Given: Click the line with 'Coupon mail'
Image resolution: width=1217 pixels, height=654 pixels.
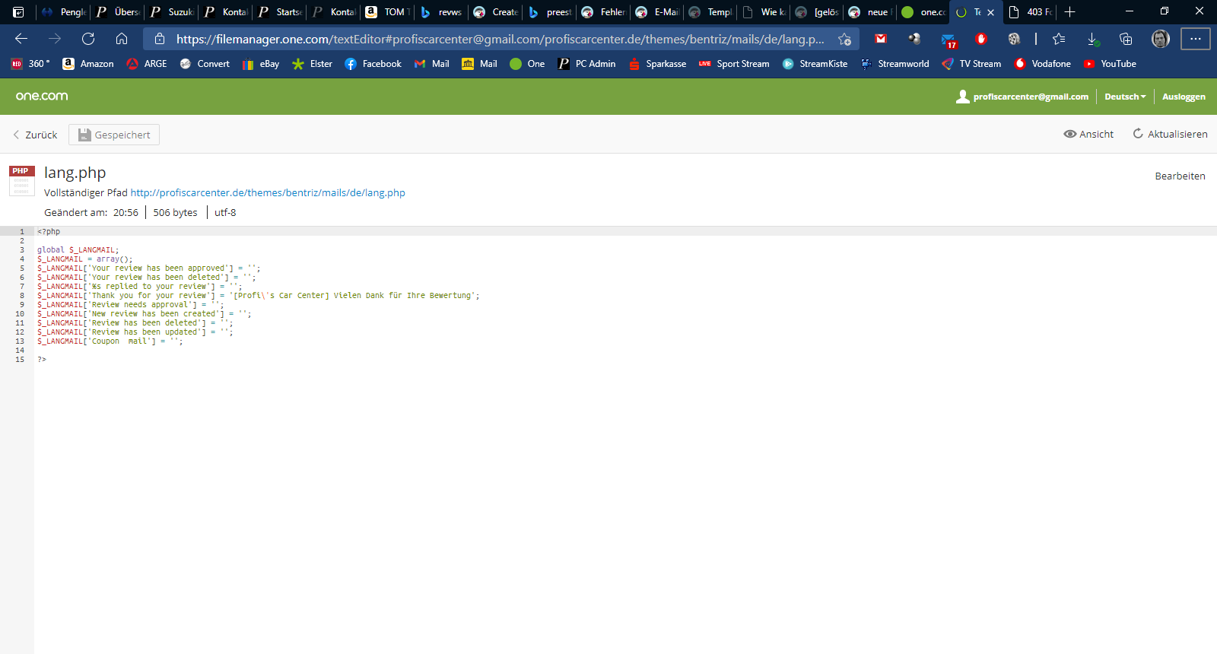Looking at the screenshot, I should [110, 341].
